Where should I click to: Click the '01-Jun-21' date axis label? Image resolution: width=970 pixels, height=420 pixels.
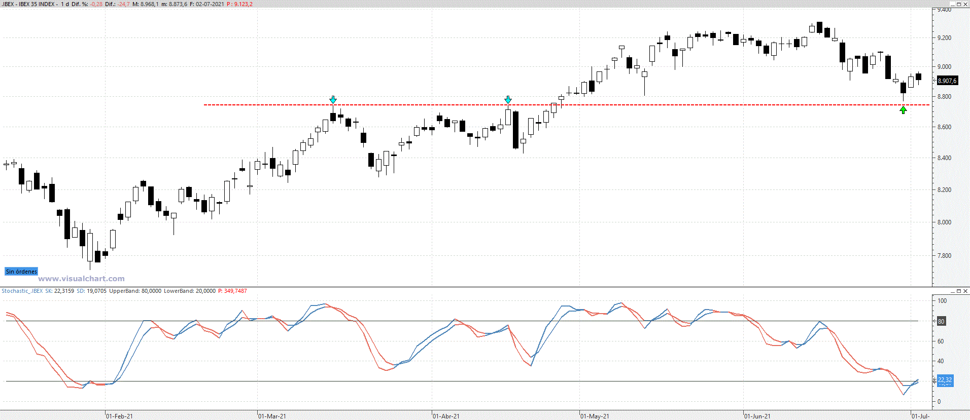click(x=757, y=416)
